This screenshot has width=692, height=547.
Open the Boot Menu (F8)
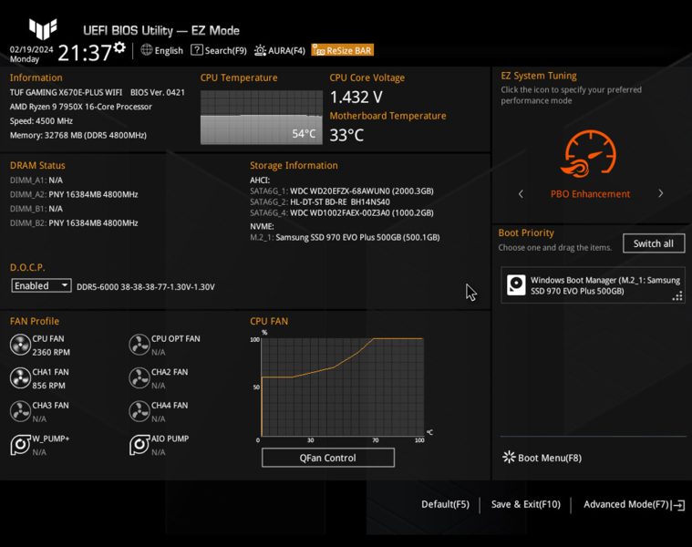point(542,458)
